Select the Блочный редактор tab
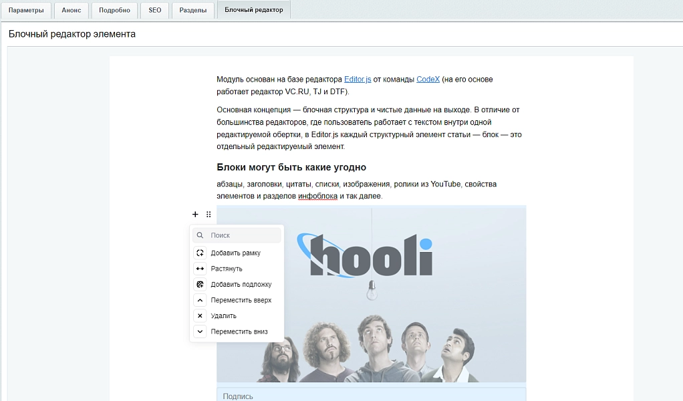 tap(253, 9)
